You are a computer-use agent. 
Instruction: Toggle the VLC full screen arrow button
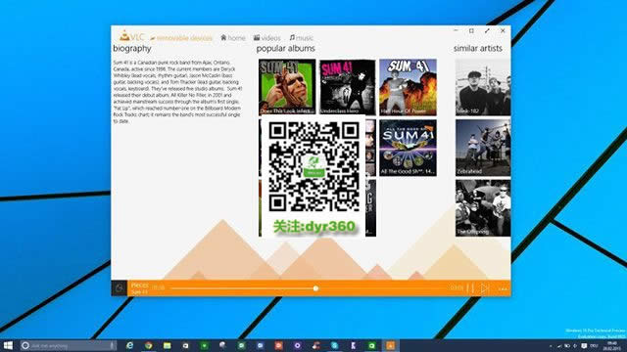487,31
